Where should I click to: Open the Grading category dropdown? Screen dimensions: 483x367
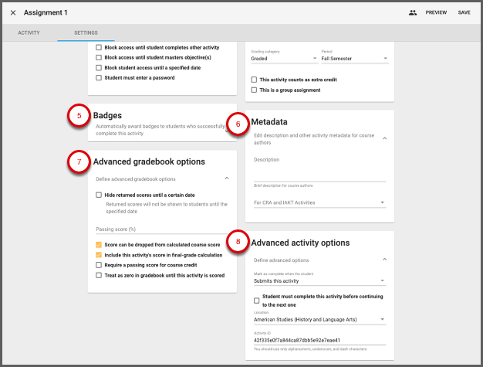coord(284,59)
